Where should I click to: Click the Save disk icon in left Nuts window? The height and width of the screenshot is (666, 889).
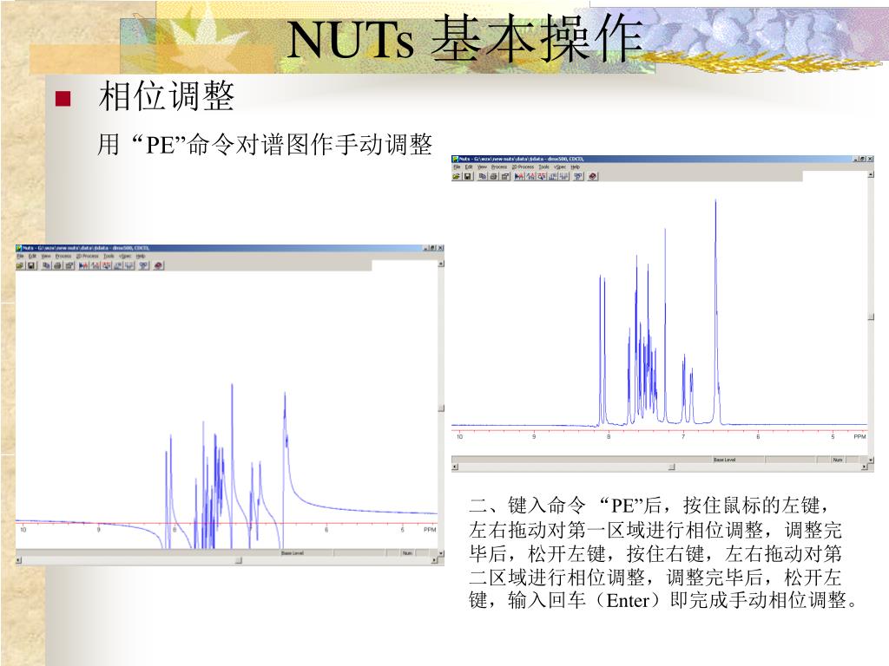pyautogui.click(x=31, y=265)
